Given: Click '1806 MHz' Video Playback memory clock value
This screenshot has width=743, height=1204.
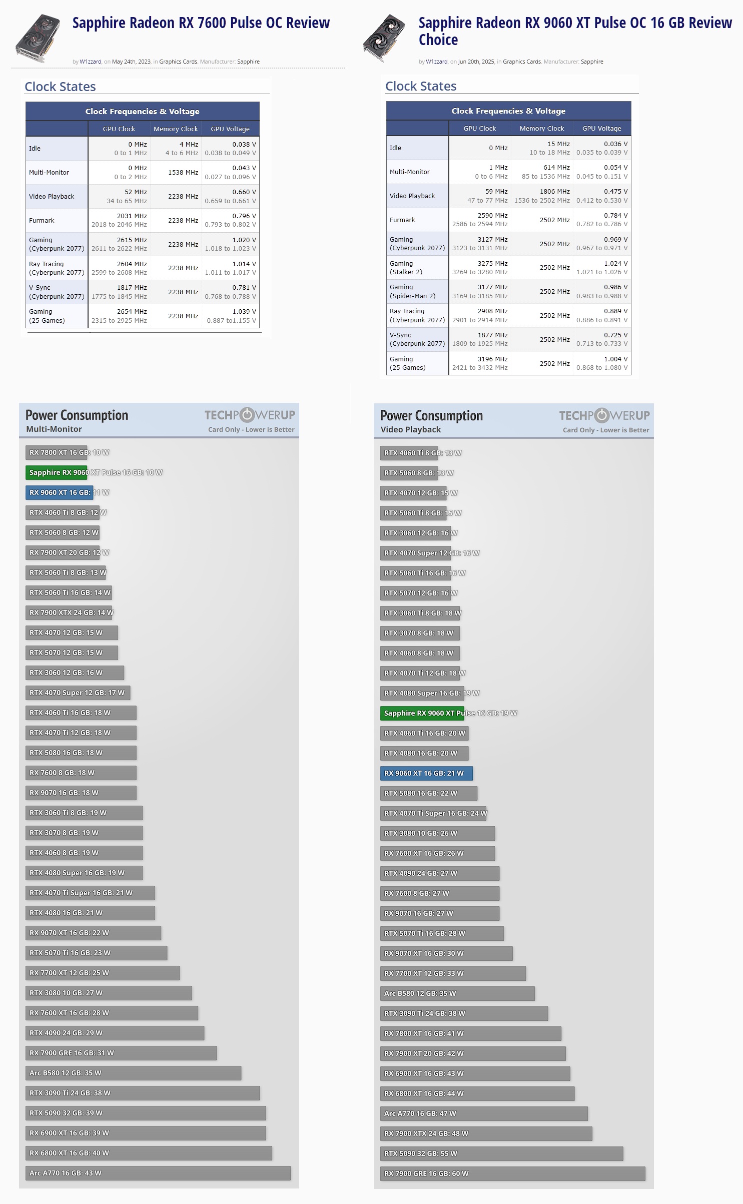Looking at the screenshot, I should point(555,191).
